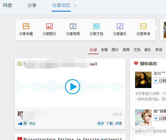Click the 分享视频 label
166x140 pixels.
tap(73, 34)
